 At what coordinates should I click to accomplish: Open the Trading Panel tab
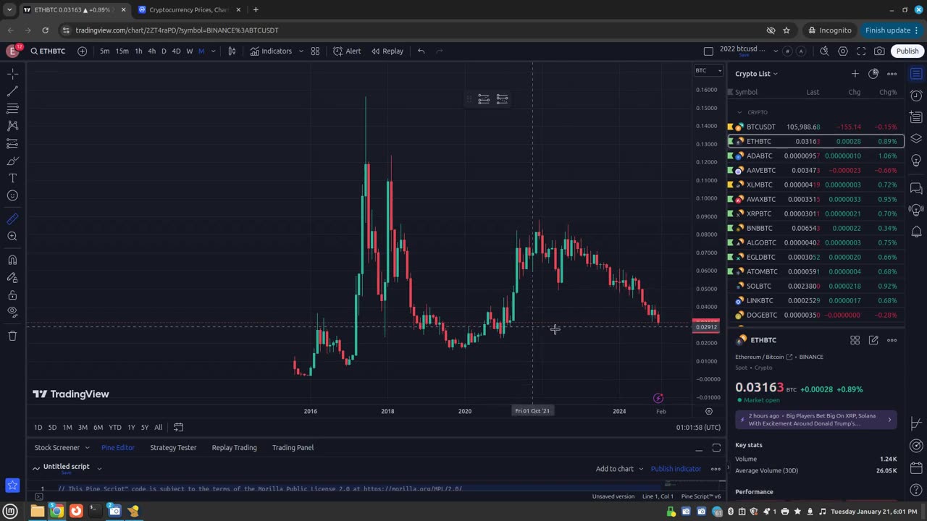293,448
